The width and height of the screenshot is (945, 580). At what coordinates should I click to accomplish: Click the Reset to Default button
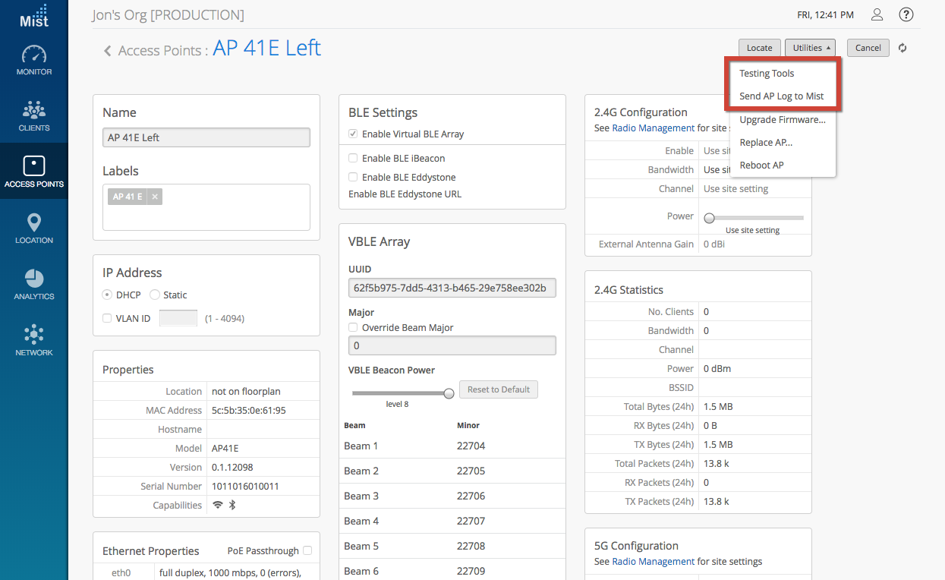click(498, 389)
